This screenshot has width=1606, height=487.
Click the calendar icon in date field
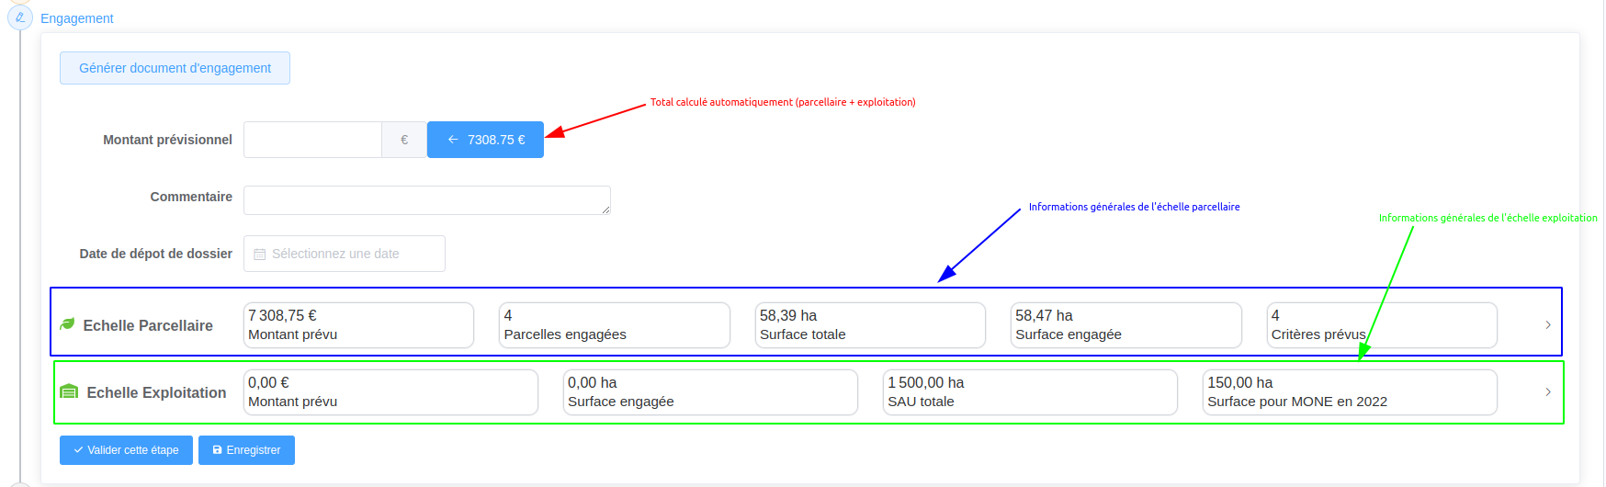tap(260, 255)
